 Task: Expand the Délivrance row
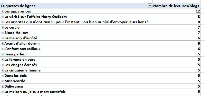click(3, 86)
